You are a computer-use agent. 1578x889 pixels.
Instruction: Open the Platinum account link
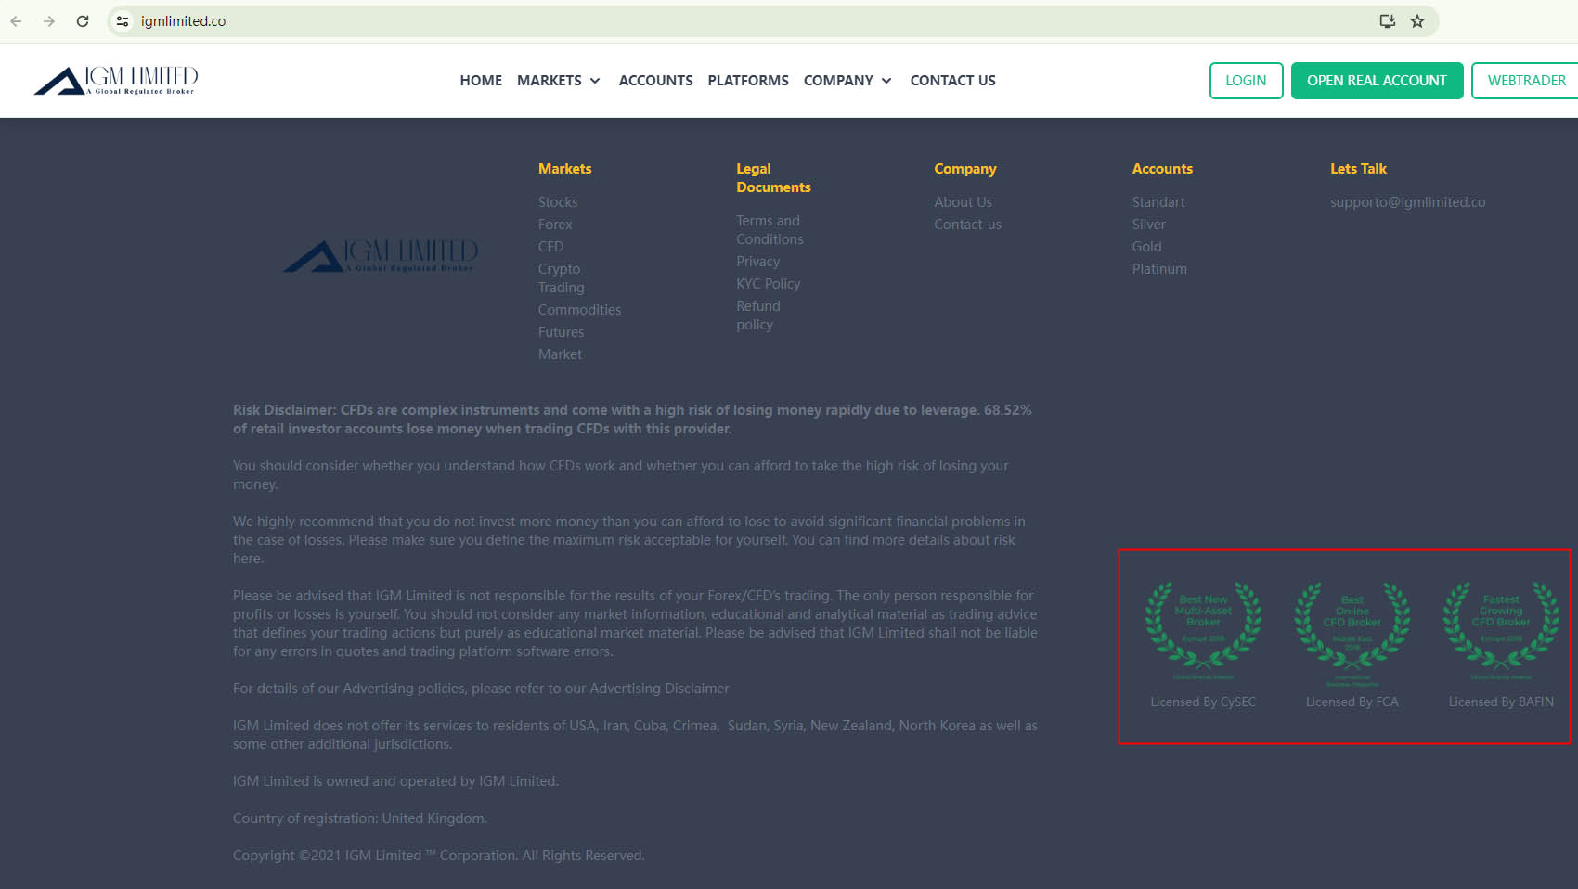click(1160, 269)
